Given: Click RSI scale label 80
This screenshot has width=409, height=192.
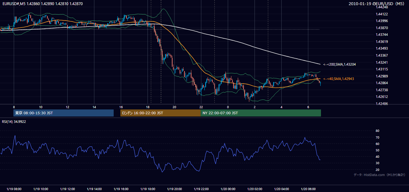Looking at the screenshot, I should (377, 131).
